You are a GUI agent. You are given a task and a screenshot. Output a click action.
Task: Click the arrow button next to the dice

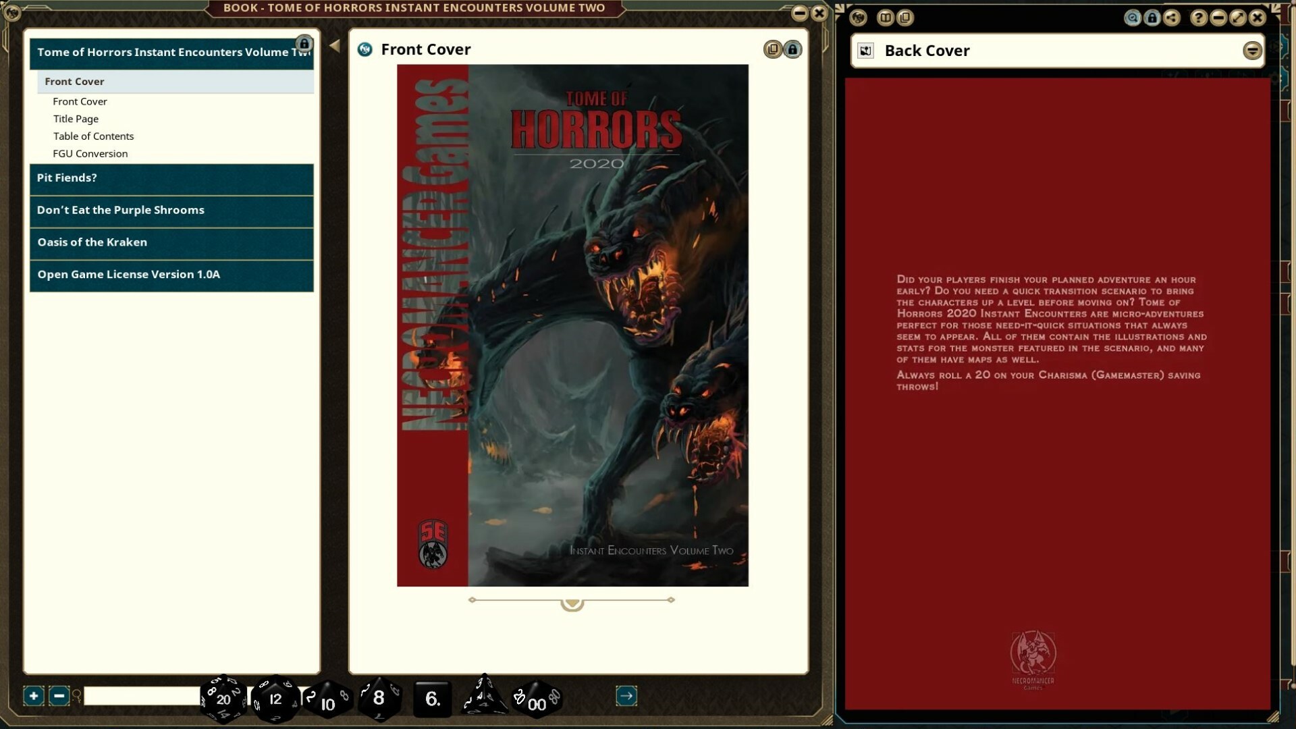point(626,695)
